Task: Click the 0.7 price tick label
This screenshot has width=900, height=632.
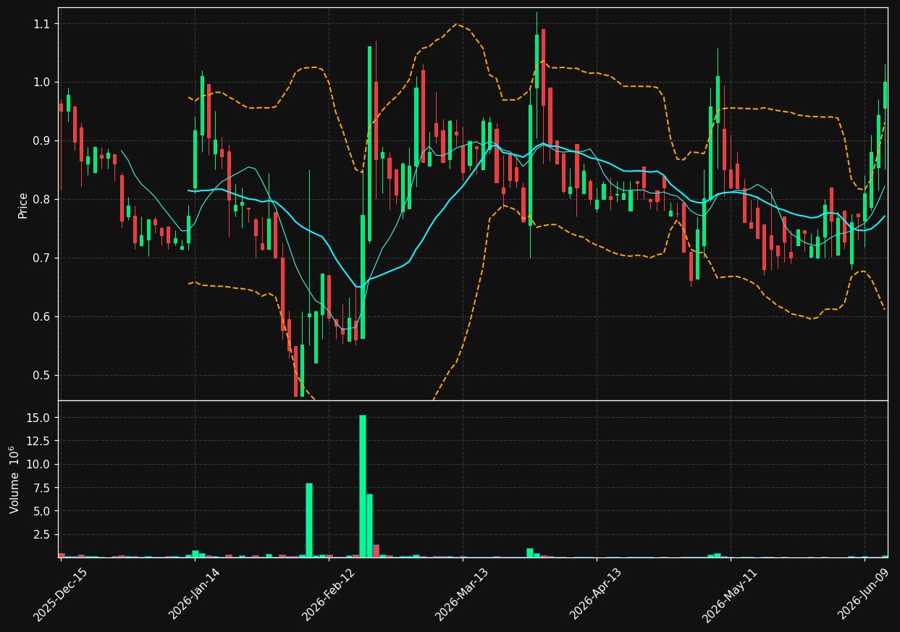Action: coord(43,258)
